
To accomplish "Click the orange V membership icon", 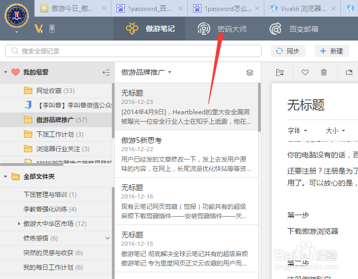I will pyautogui.click(x=39, y=29).
